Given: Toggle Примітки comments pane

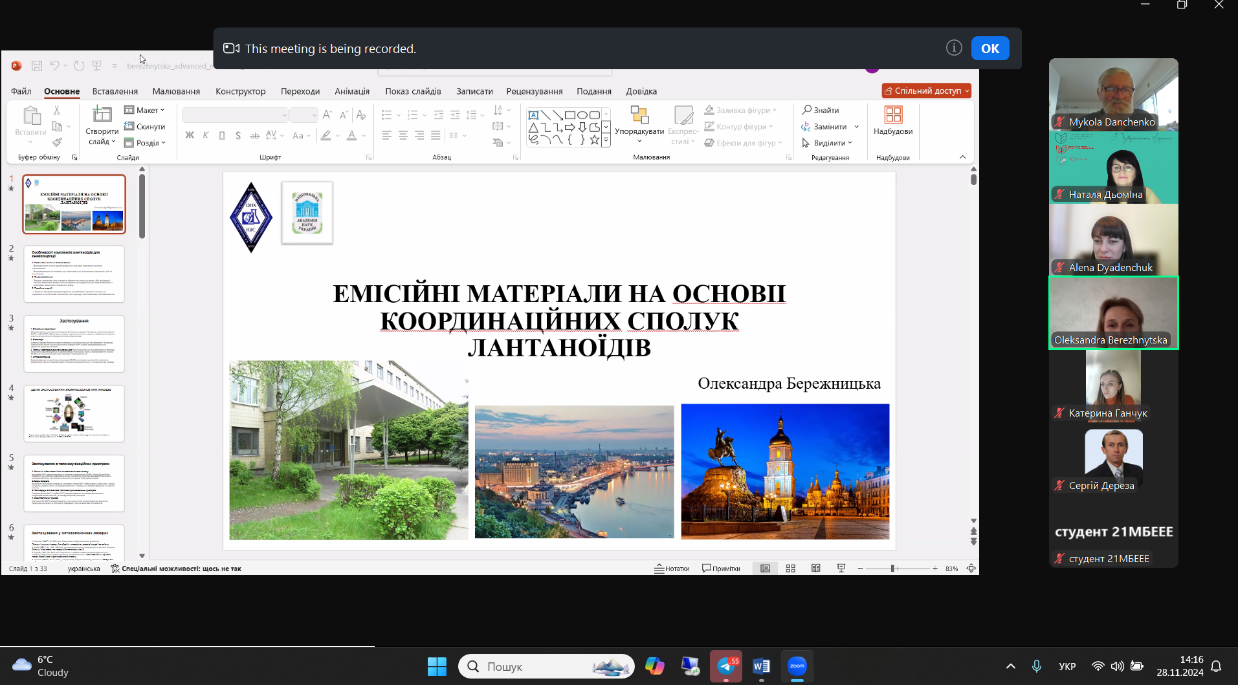Looking at the screenshot, I should tap(721, 569).
